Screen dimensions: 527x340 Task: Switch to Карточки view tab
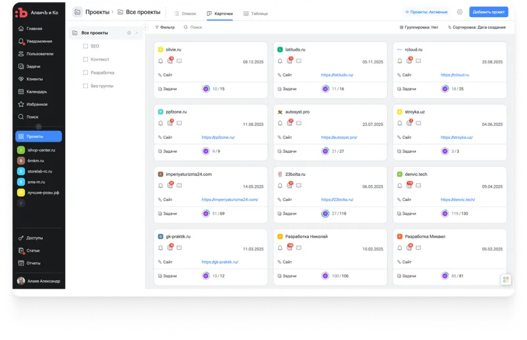click(x=220, y=14)
